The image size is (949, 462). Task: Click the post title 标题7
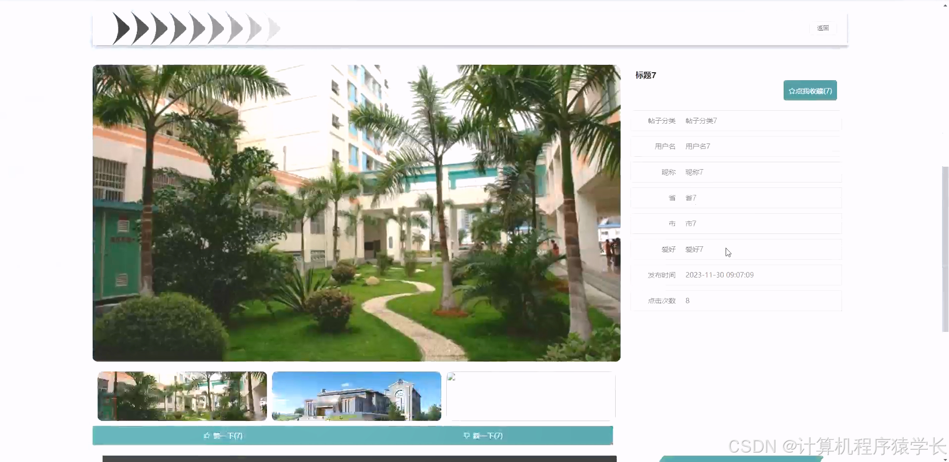click(x=646, y=75)
